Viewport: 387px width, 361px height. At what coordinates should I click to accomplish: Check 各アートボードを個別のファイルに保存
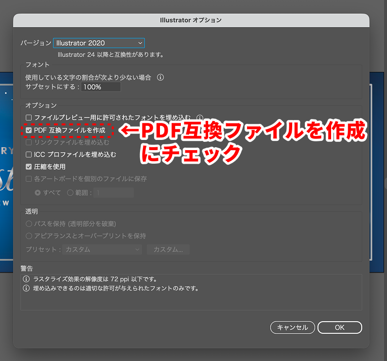click(x=29, y=179)
